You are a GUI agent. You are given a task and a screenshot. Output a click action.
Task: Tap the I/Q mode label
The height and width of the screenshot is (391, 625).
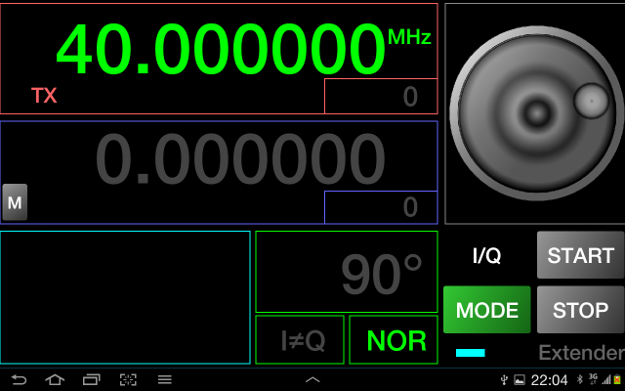(486, 255)
